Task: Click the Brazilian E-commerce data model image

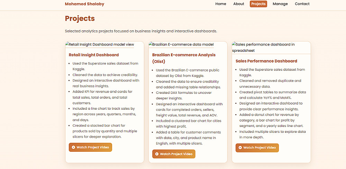Action: coord(181,44)
